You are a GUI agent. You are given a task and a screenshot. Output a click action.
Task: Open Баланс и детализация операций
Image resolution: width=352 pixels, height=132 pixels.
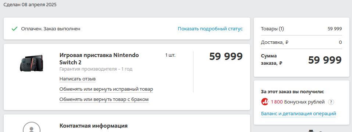click(298, 113)
